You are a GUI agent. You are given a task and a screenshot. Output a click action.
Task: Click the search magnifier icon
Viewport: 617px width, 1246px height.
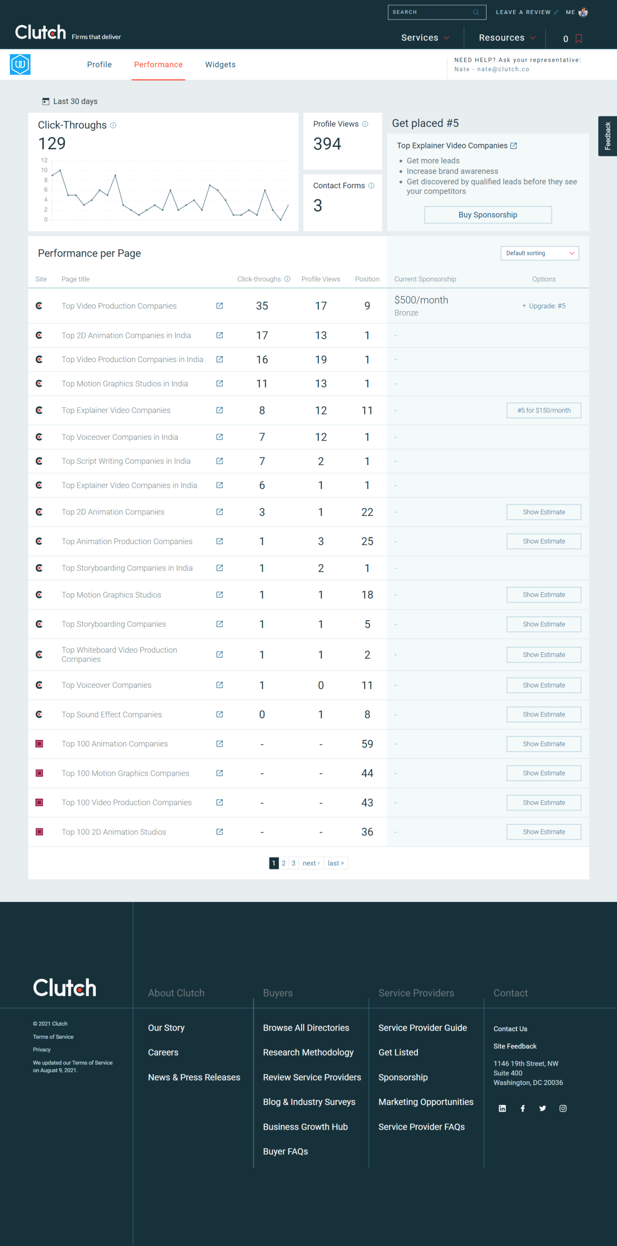(476, 12)
